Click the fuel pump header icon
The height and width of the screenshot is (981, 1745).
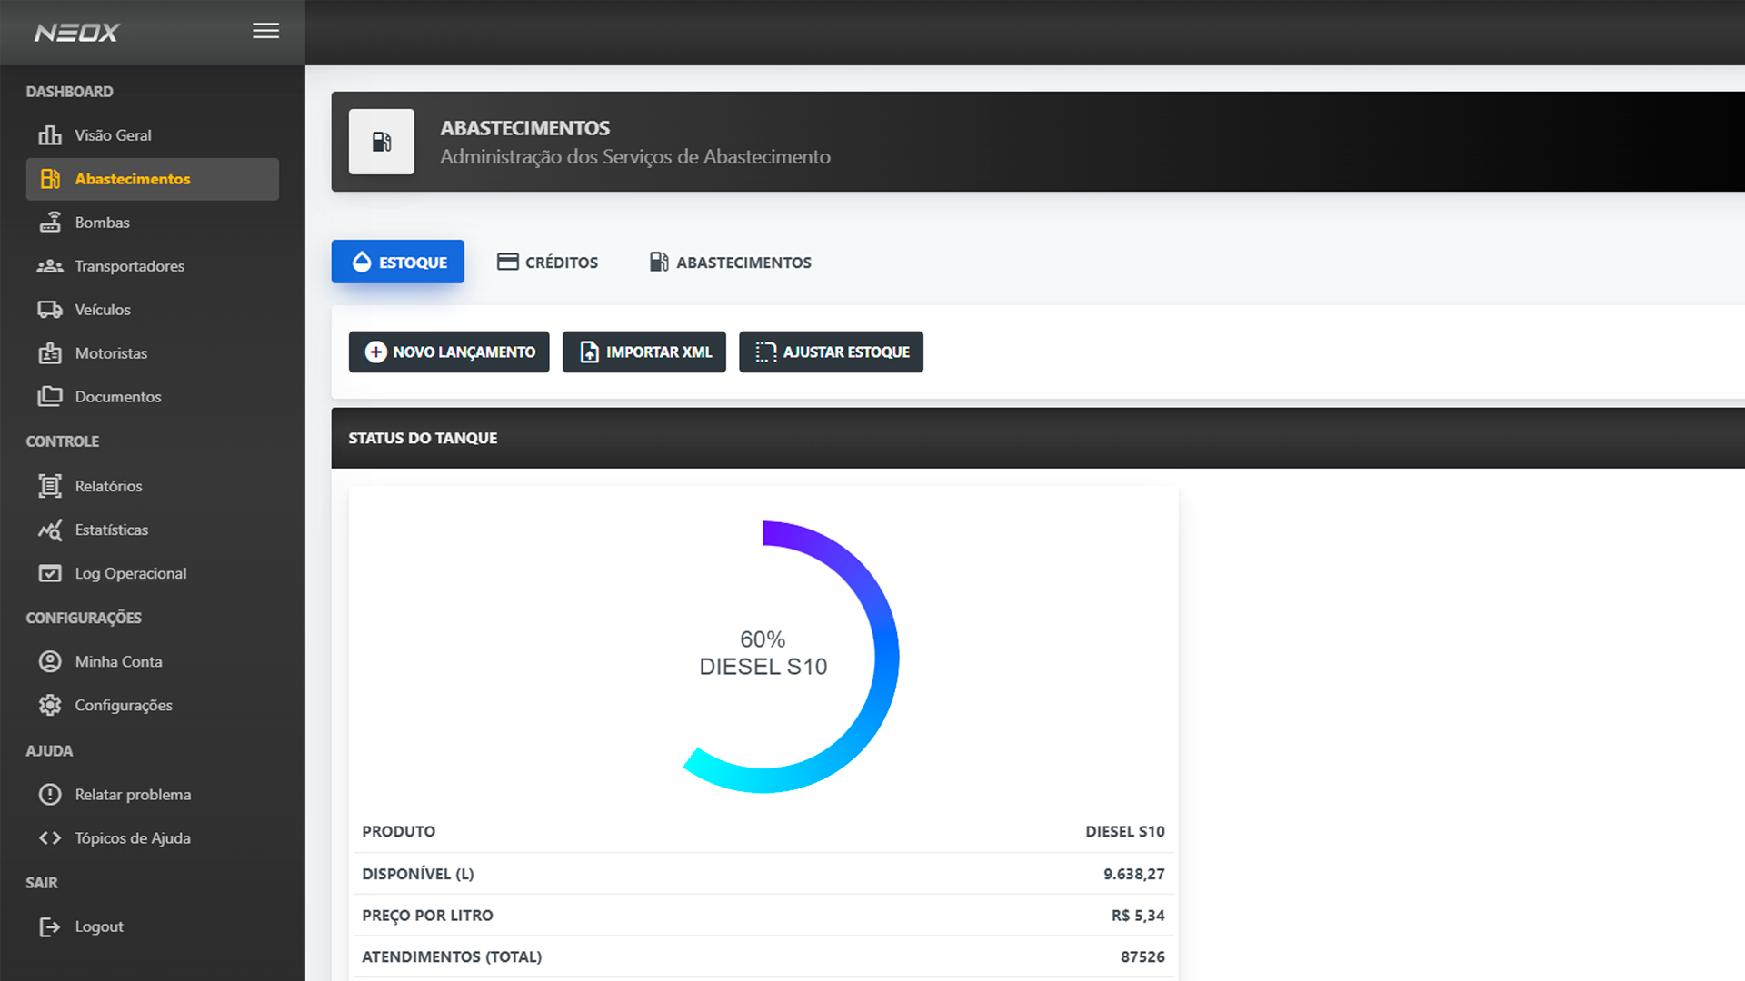382,142
